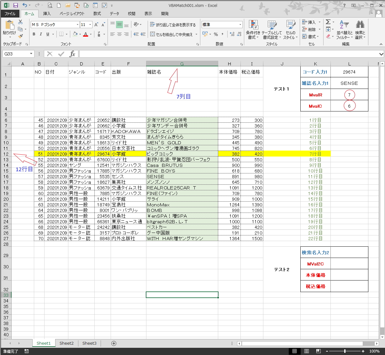Copy the selected cells
Image resolution: width=385 pixels, height=355 pixels.
20,29
